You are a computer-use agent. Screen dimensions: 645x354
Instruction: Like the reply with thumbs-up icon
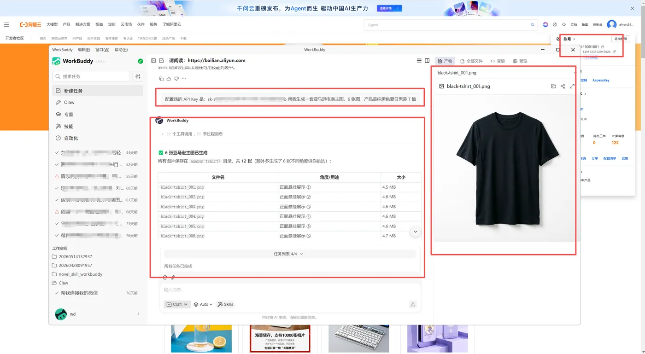[169, 79]
